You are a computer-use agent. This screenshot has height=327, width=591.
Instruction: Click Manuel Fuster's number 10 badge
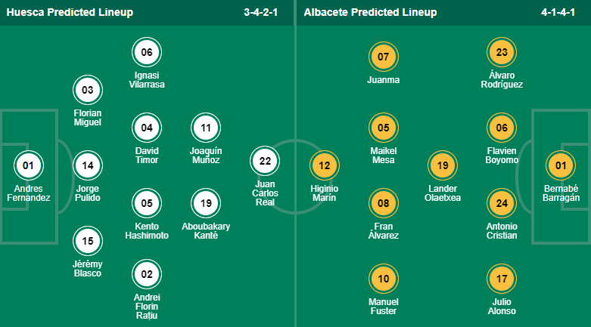pyautogui.click(x=384, y=279)
